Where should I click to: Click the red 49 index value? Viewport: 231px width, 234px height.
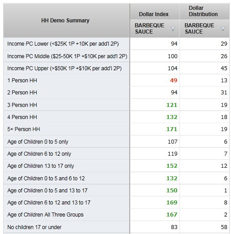[x=174, y=81]
